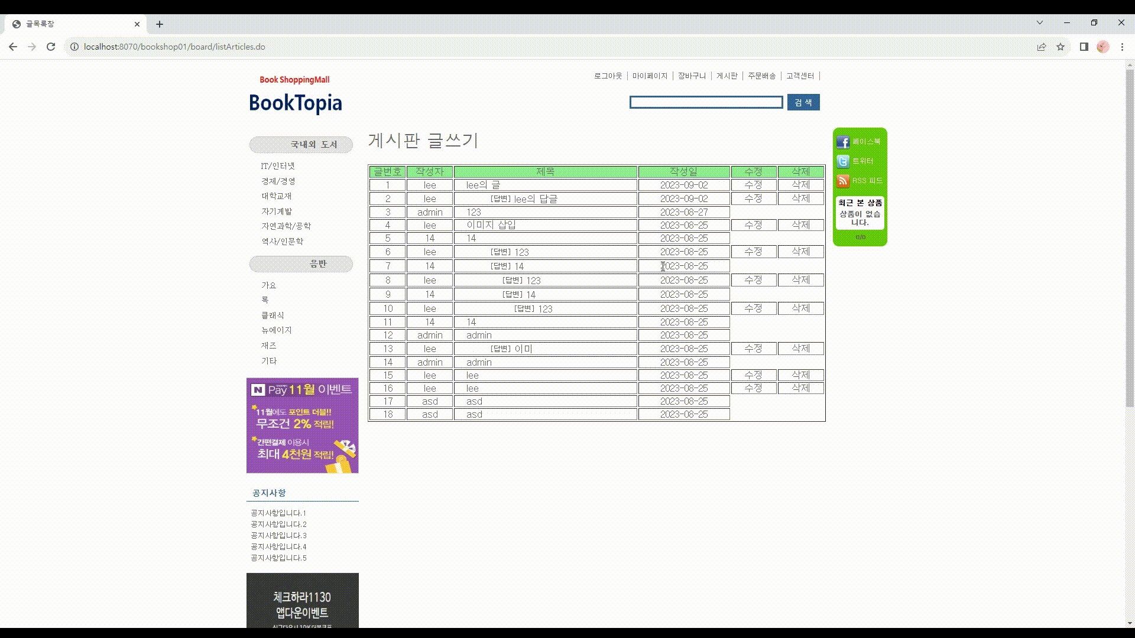1135x638 pixels.
Task: Click inside the search input field
Action: (x=706, y=102)
